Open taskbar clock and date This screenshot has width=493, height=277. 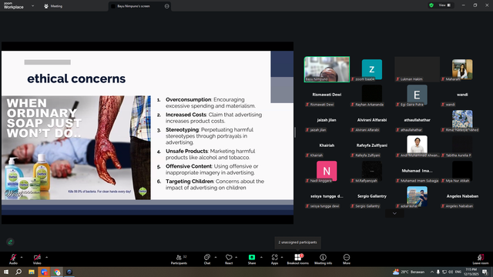click(471, 272)
